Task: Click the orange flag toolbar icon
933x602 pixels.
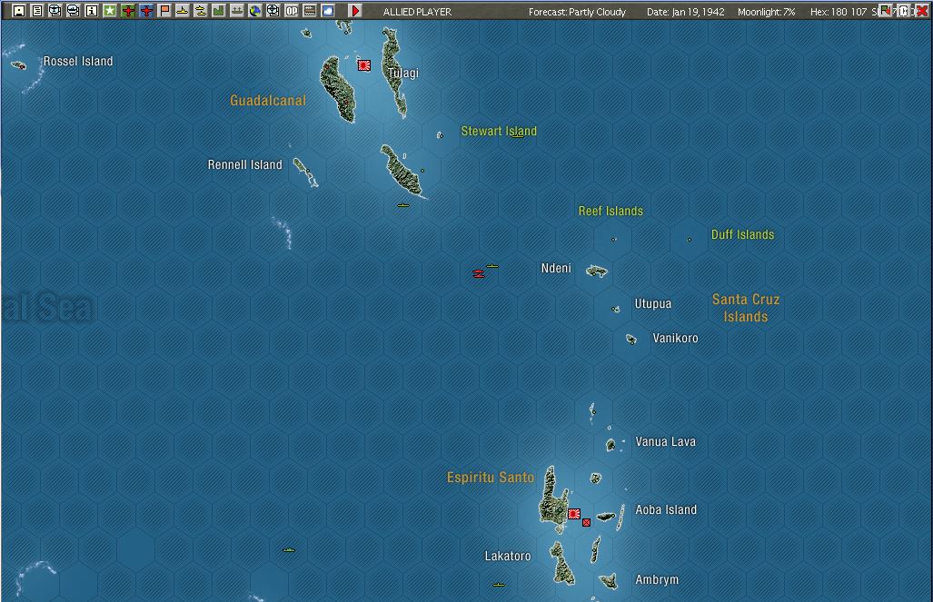Action: click(x=164, y=11)
